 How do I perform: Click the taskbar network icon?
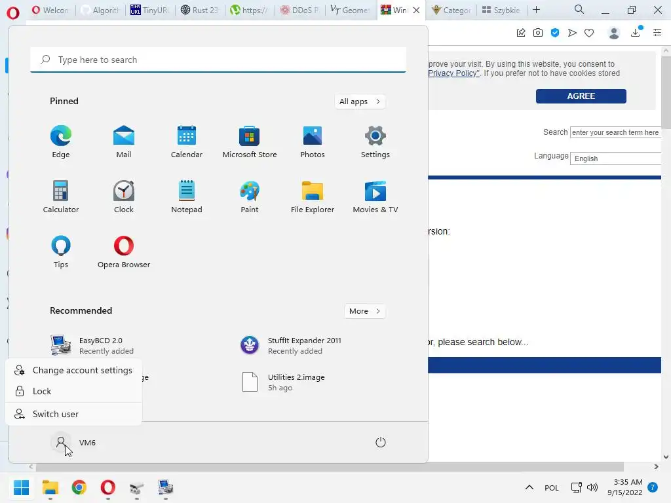coord(577,487)
